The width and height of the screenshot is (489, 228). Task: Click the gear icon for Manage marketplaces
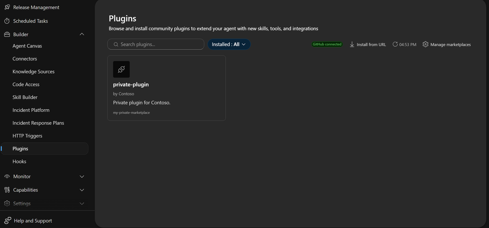(x=425, y=44)
